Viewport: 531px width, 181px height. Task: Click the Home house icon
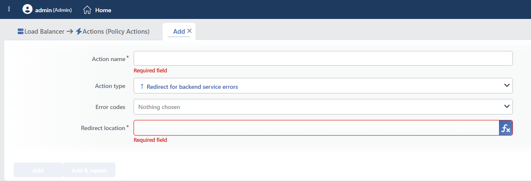click(x=87, y=10)
